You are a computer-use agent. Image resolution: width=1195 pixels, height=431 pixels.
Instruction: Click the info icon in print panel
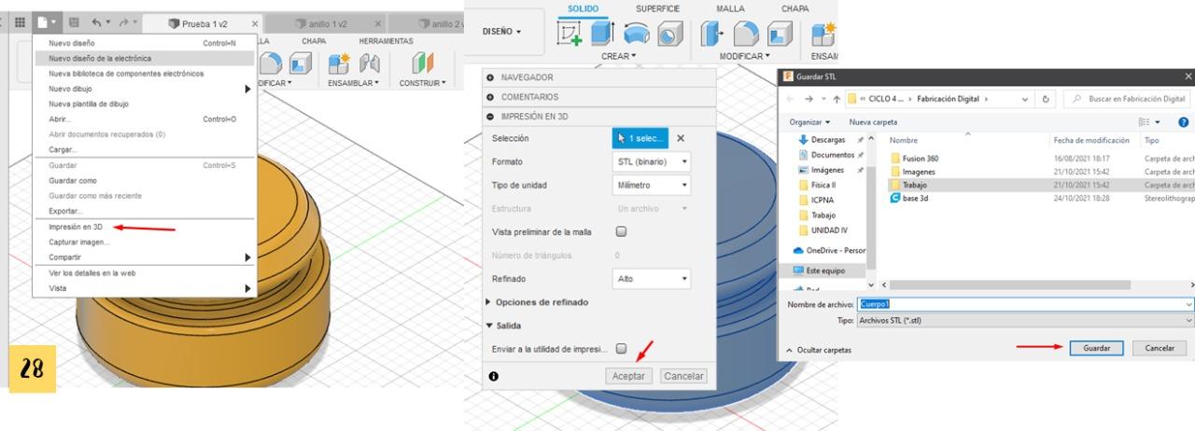click(x=493, y=376)
